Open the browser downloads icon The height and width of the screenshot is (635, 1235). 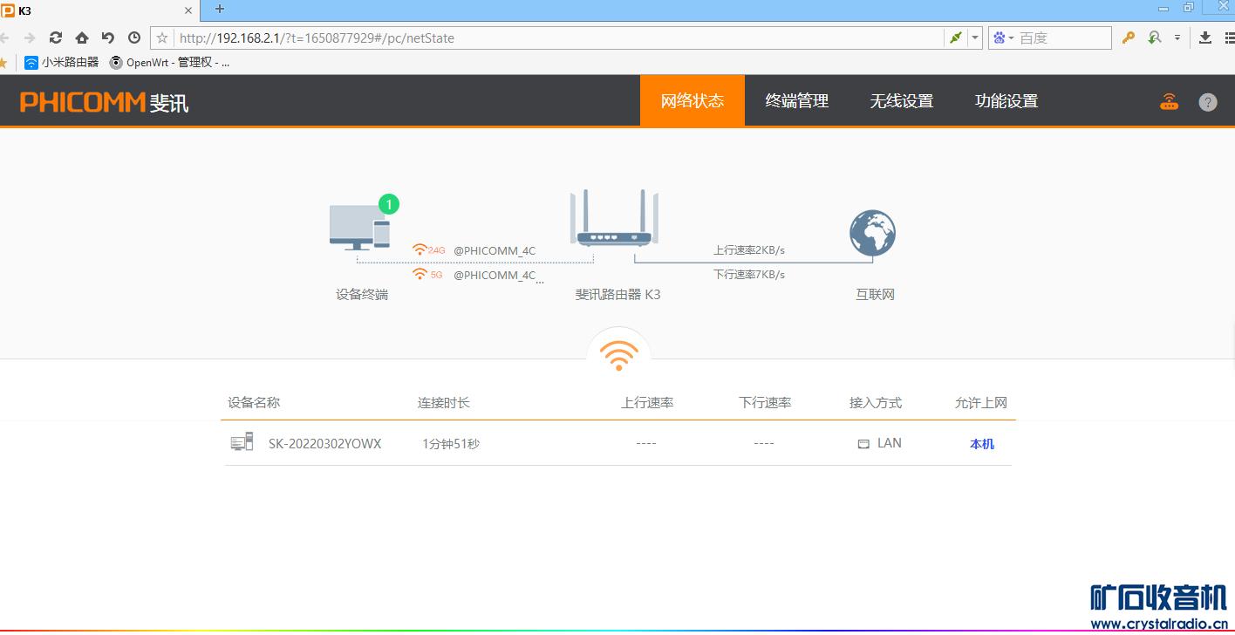pyautogui.click(x=1205, y=38)
